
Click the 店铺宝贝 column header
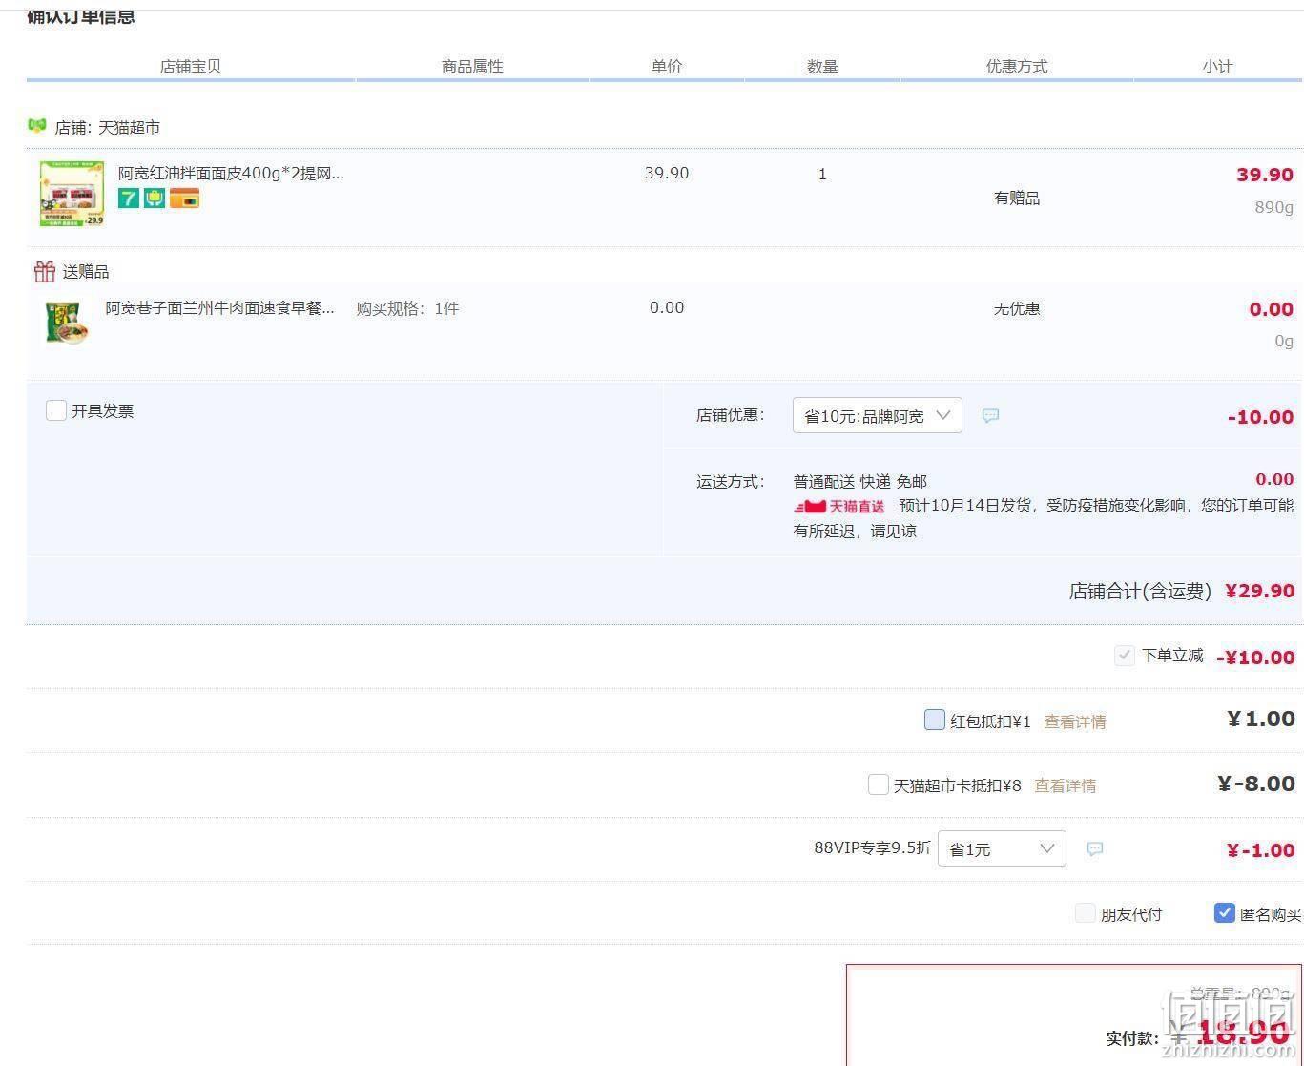click(191, 66)
